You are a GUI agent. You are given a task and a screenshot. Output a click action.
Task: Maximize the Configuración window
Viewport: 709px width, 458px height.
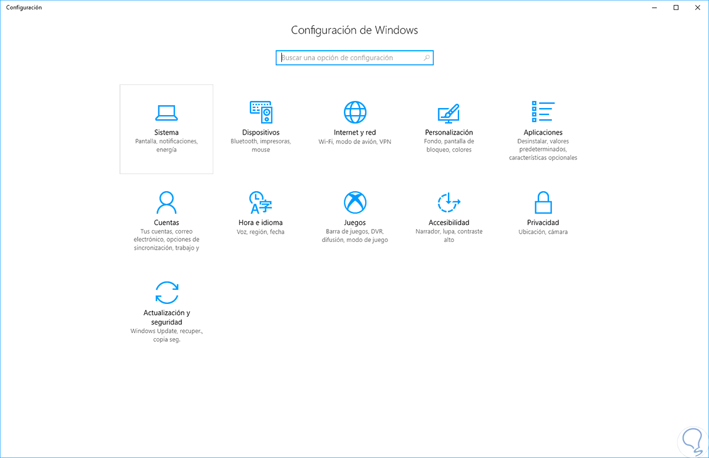676,7
